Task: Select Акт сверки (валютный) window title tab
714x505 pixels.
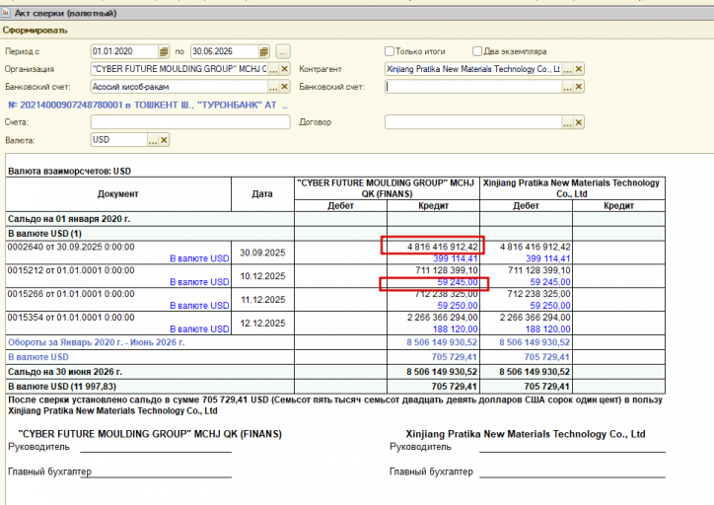Action: [x=65, y=13]
